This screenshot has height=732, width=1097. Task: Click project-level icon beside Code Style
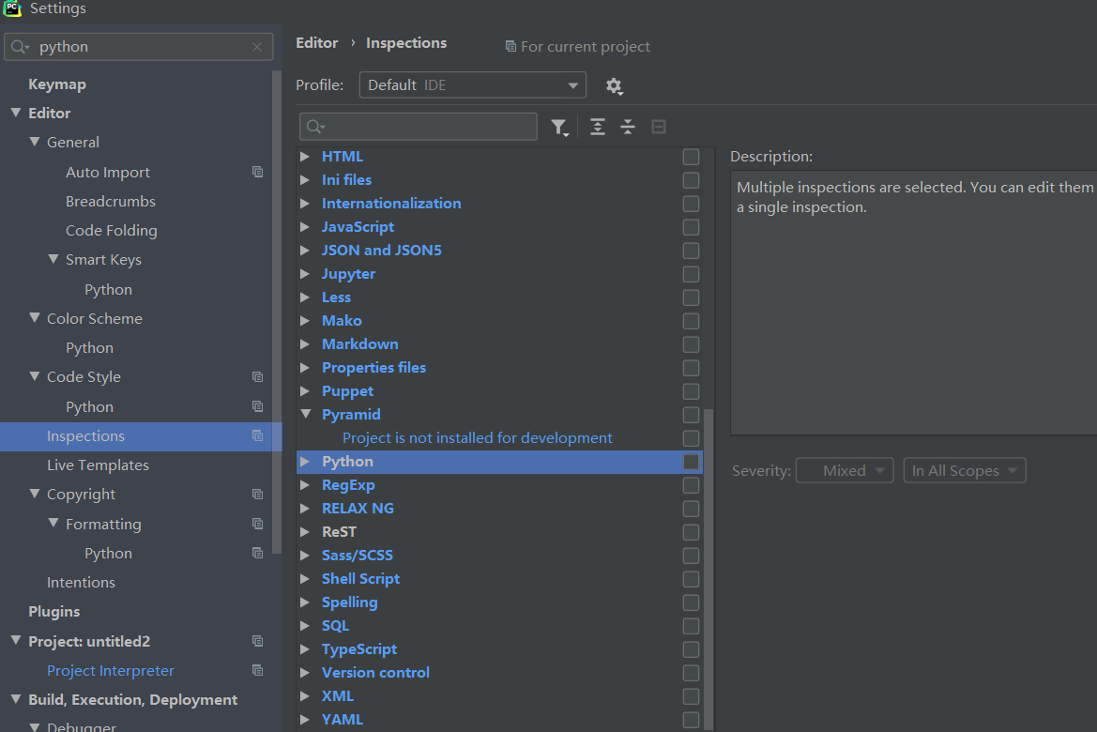click(x=257, y=376)
